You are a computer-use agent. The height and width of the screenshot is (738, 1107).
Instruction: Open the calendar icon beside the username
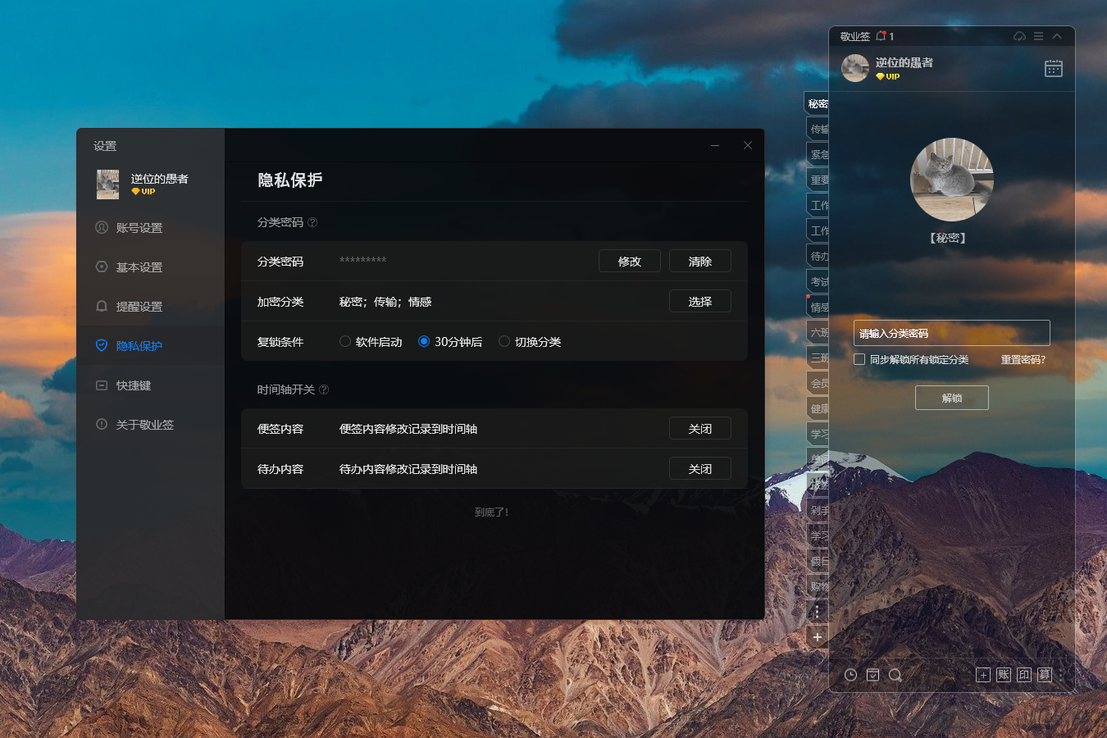[x=1054, y=68]
